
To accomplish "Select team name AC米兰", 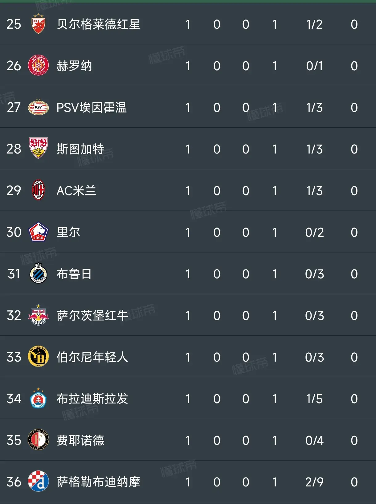I will tap(76, 191).
